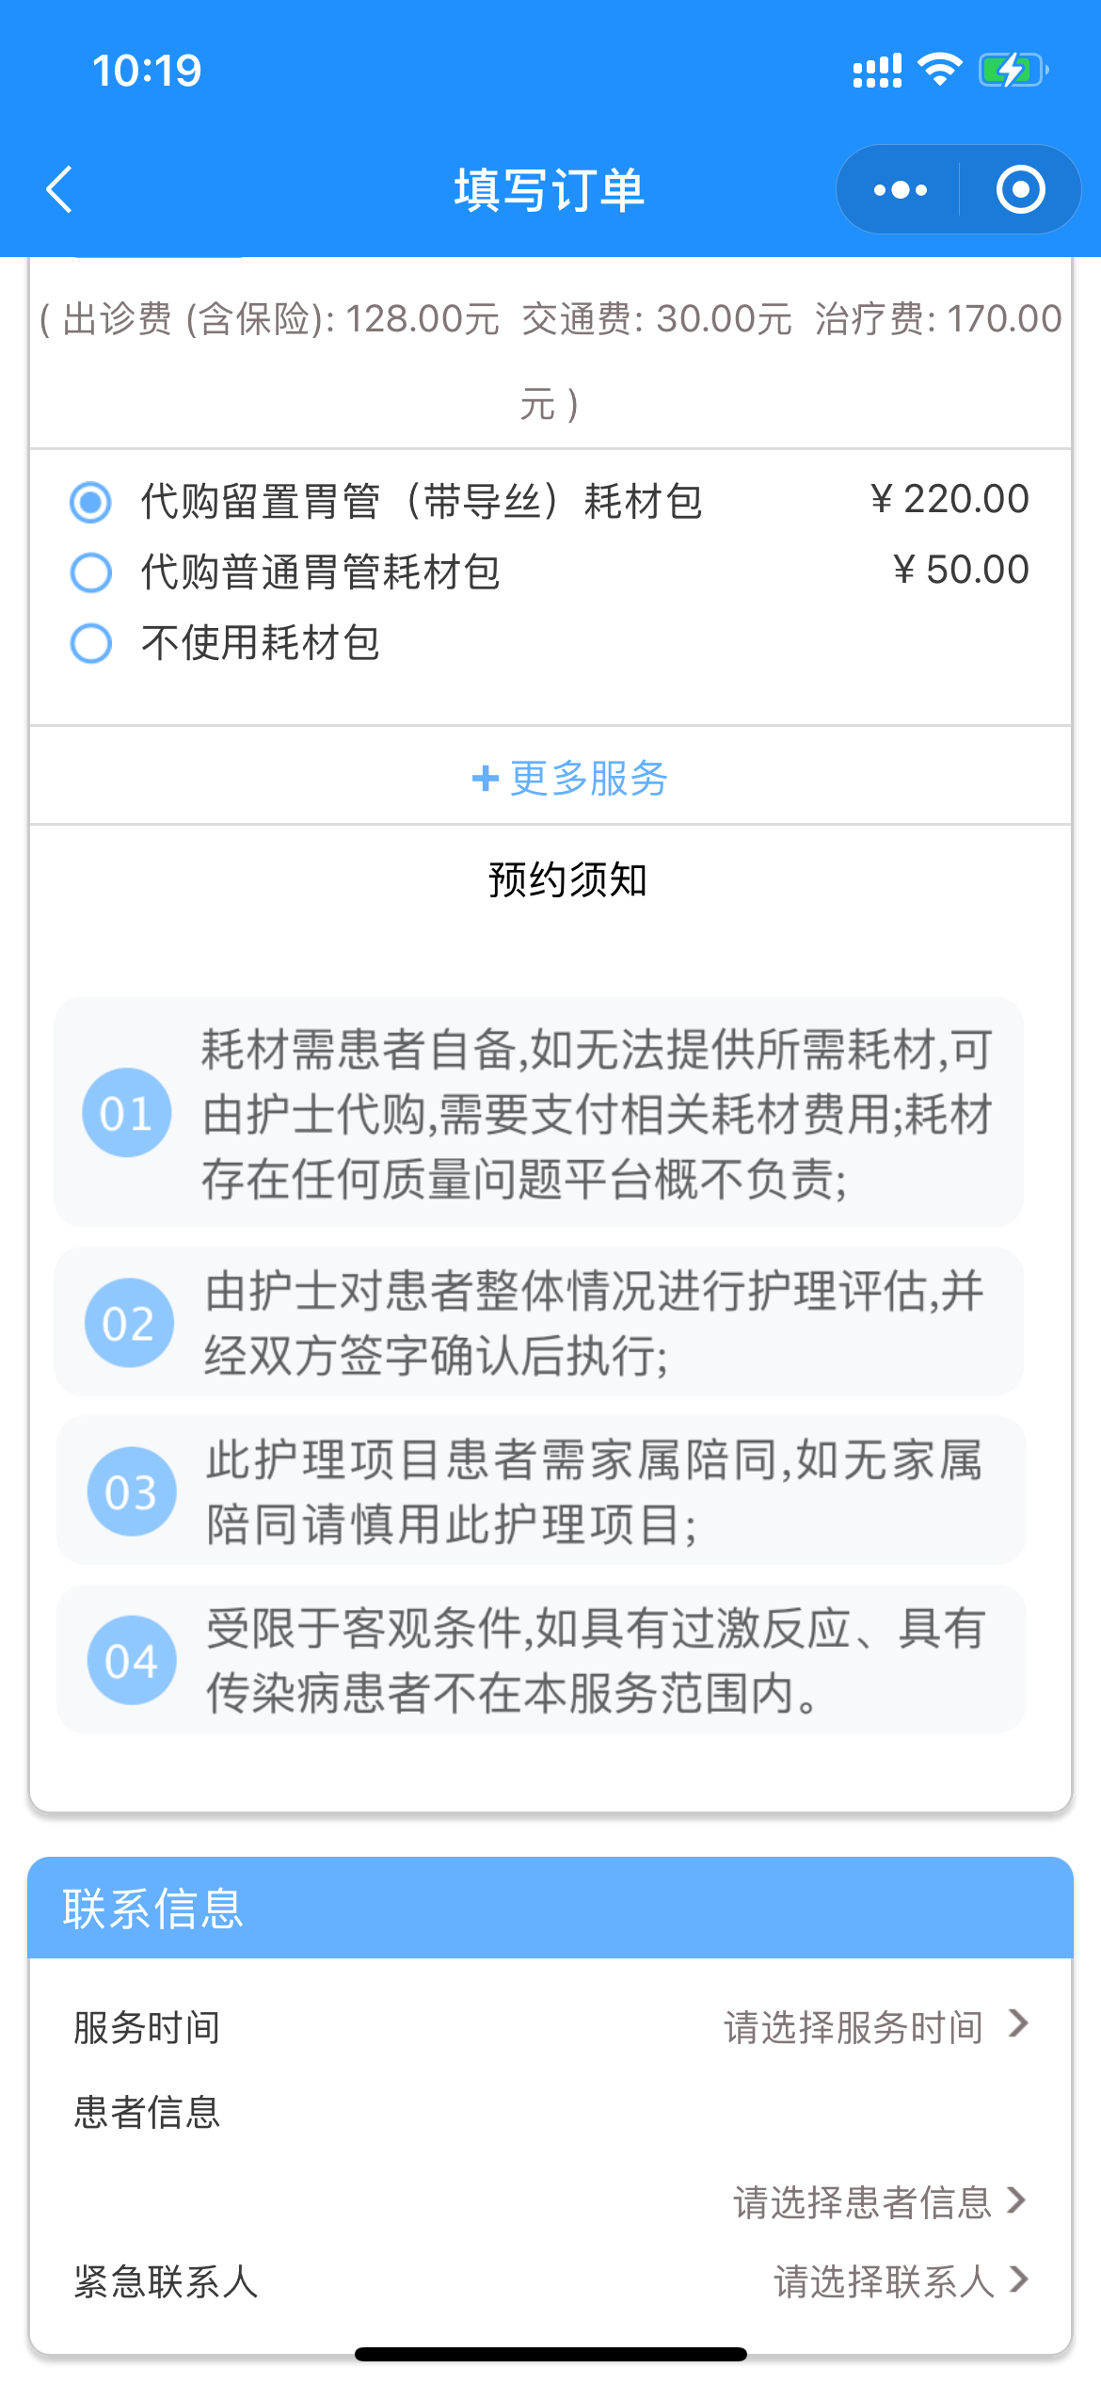The width and height of the screenshot is (1101, 2384).
Task: Open the three-dot more menu
Action: pyautogui.click(x=900, y=190)
